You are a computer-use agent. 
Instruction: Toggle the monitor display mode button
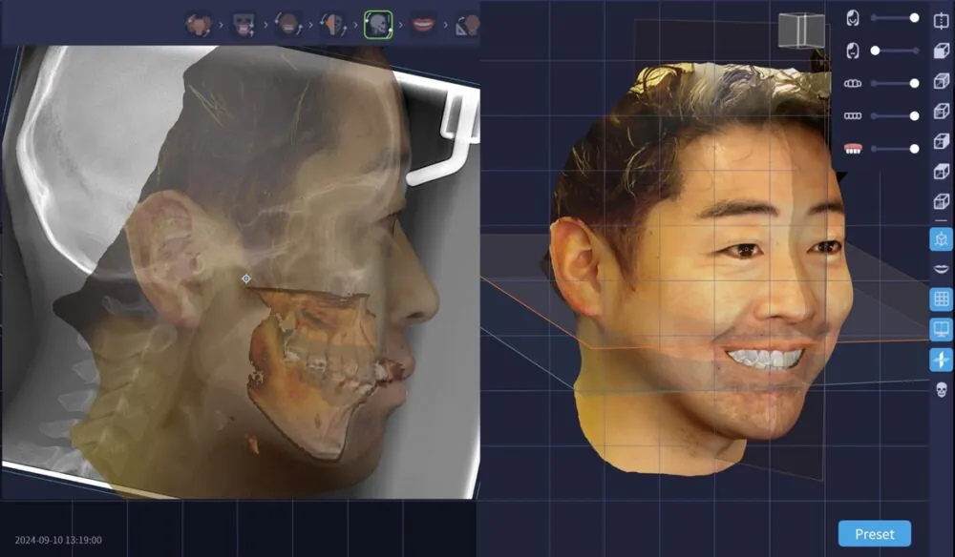[941, 330]
